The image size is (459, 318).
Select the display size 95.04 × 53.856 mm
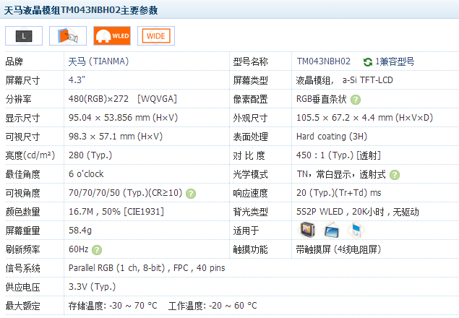click(123, 118)
